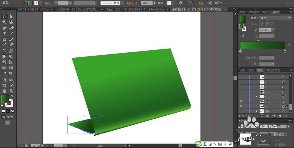294x148 pixels.
Task: Select the Eyedropper tool
Action: (x=4, y=74)
